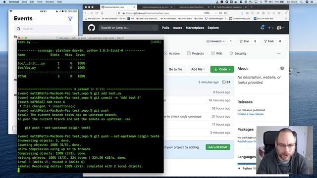Image resolution: width=317 pixels, height=178 pixels.
Task: Click the Fork button for the repo
Action: click(x=269, y=41)
